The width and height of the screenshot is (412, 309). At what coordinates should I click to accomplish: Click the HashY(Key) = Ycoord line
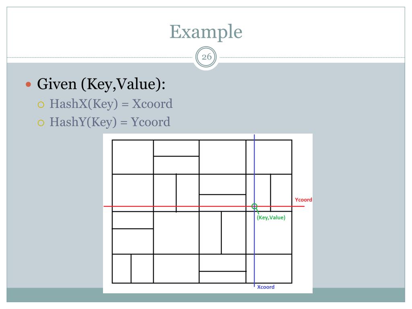110,122
